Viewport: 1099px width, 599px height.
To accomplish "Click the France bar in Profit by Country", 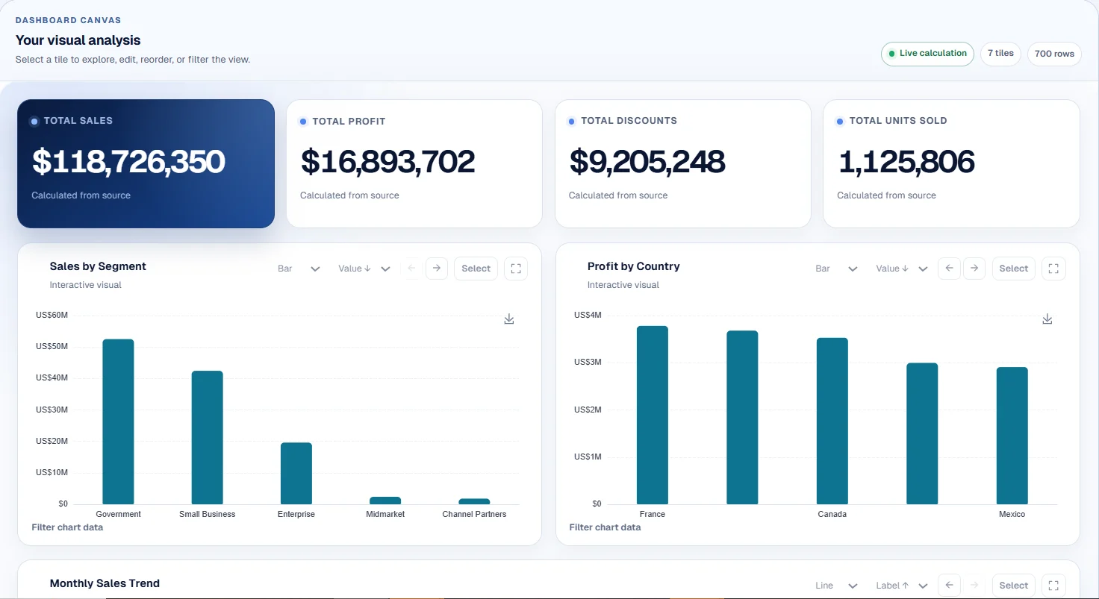I will tap(653, 415).
